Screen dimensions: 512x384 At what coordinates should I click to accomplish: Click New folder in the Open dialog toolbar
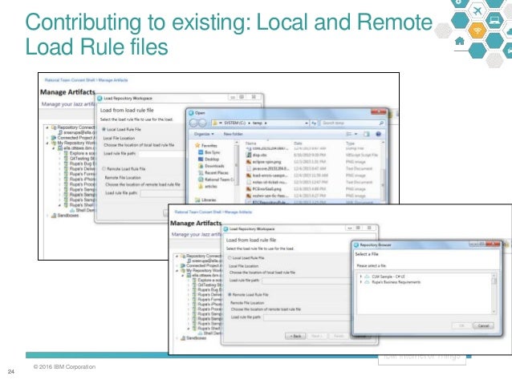point(234,134)
